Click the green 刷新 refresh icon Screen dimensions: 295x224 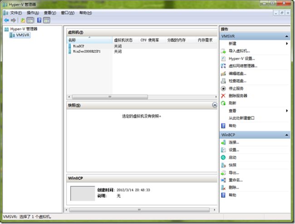[223, 103]
